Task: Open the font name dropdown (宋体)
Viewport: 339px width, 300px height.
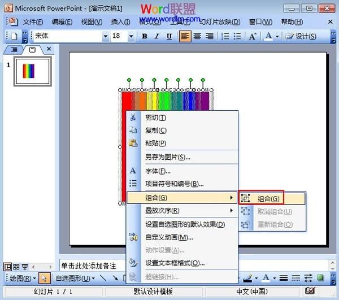Action: (x=105, y=36)
